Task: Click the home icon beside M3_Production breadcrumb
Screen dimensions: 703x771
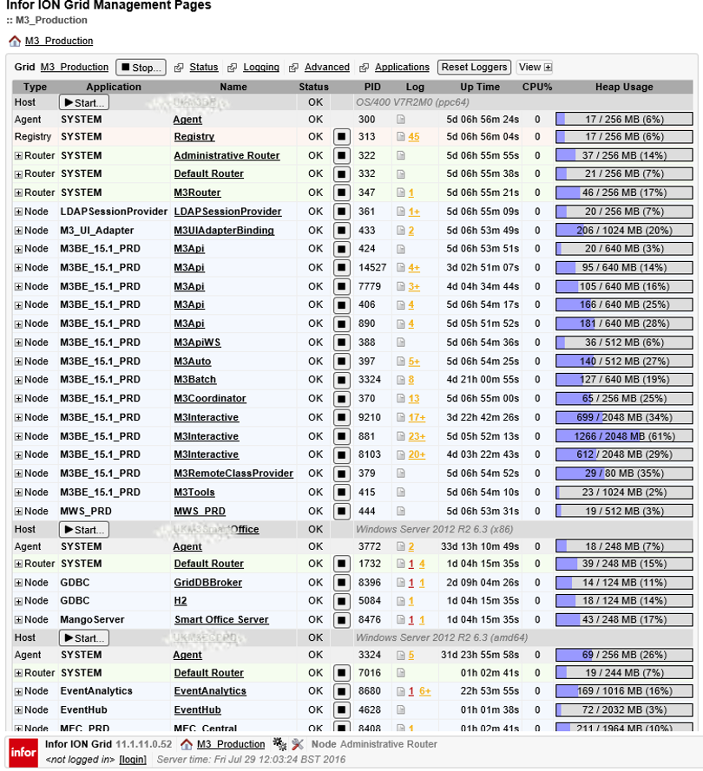Action: click(15, 41)
